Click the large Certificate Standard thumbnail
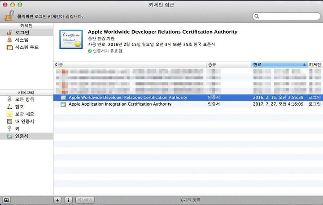Image resolution: width=323 pixels, height=205 pixels. click(x=71, y=39)
